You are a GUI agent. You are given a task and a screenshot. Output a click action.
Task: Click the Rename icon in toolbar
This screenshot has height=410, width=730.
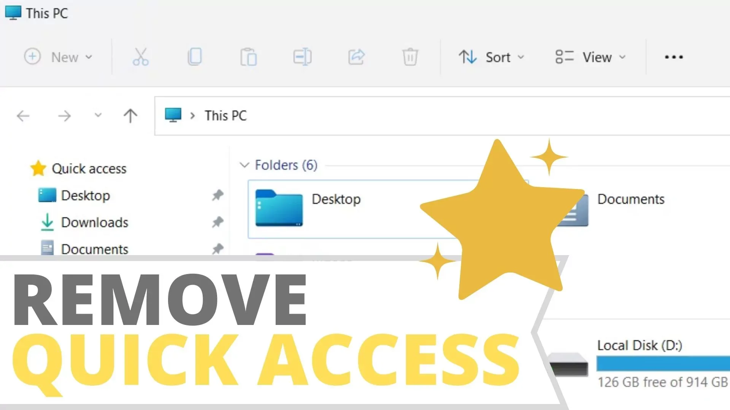302,57
